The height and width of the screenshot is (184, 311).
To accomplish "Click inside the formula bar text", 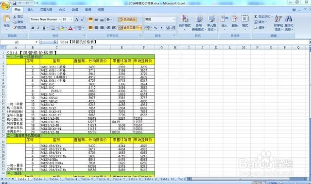I will click(x=78, y=42).
